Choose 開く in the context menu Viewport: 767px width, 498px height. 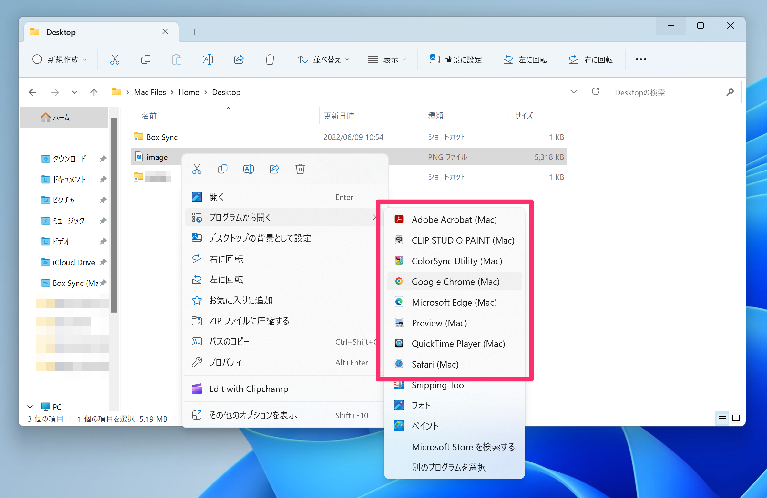click(x=285, y=197)
